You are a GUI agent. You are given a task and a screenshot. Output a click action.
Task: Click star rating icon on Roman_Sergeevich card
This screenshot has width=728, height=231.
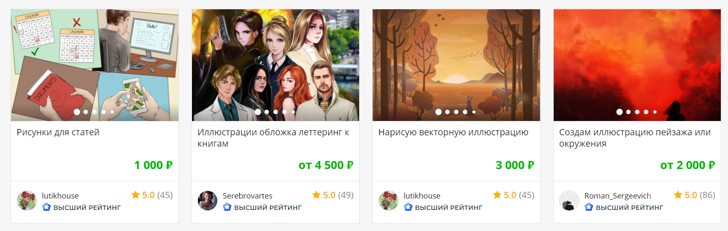click(678, 195)
